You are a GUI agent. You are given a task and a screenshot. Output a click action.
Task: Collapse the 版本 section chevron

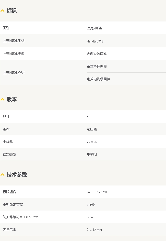click(x=3, y=100)
